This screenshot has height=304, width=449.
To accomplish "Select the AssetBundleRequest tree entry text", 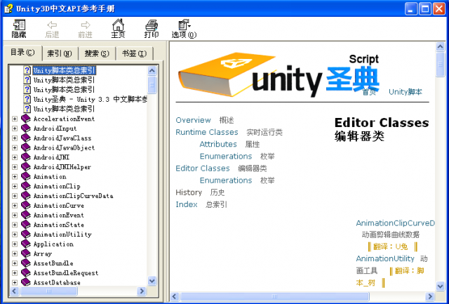I will (66, 273).
